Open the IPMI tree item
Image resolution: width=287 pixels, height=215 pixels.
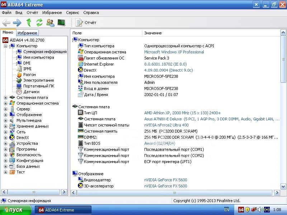coord(27,69)
